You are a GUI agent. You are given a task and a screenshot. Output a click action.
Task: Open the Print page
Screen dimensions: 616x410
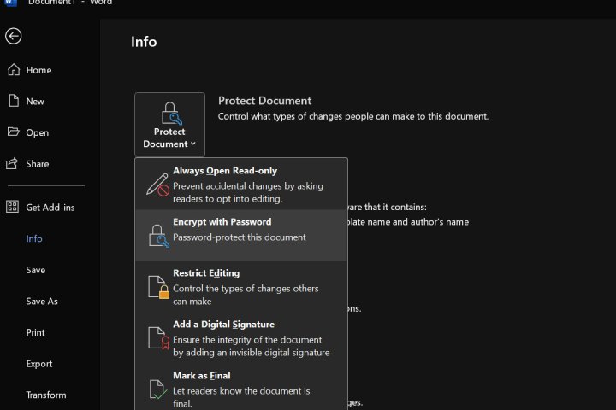[35, 332]
